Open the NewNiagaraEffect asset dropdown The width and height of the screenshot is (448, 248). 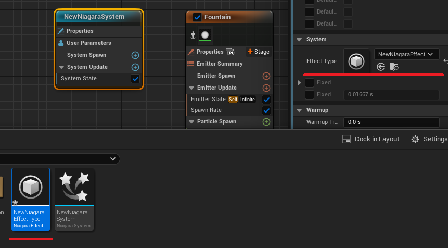(406, 54)
